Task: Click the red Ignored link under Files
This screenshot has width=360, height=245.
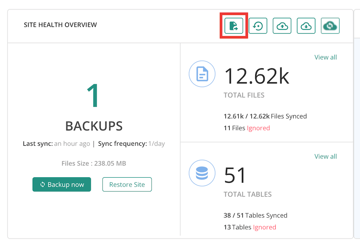Action: (258, 128)
